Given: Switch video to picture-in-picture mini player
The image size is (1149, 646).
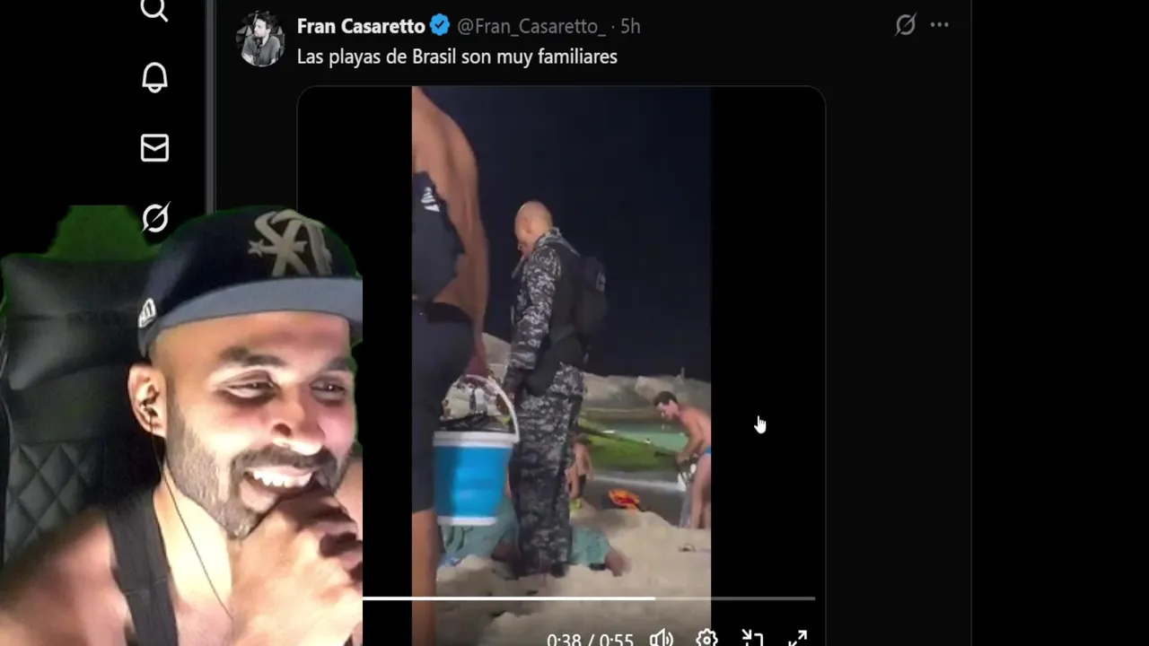Looking at the screenshot, I should click(x=752, y=638).
